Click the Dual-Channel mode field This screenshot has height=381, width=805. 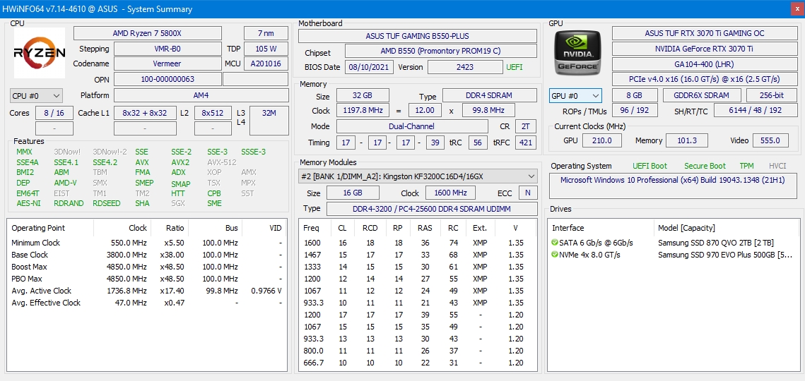(412, 126)
